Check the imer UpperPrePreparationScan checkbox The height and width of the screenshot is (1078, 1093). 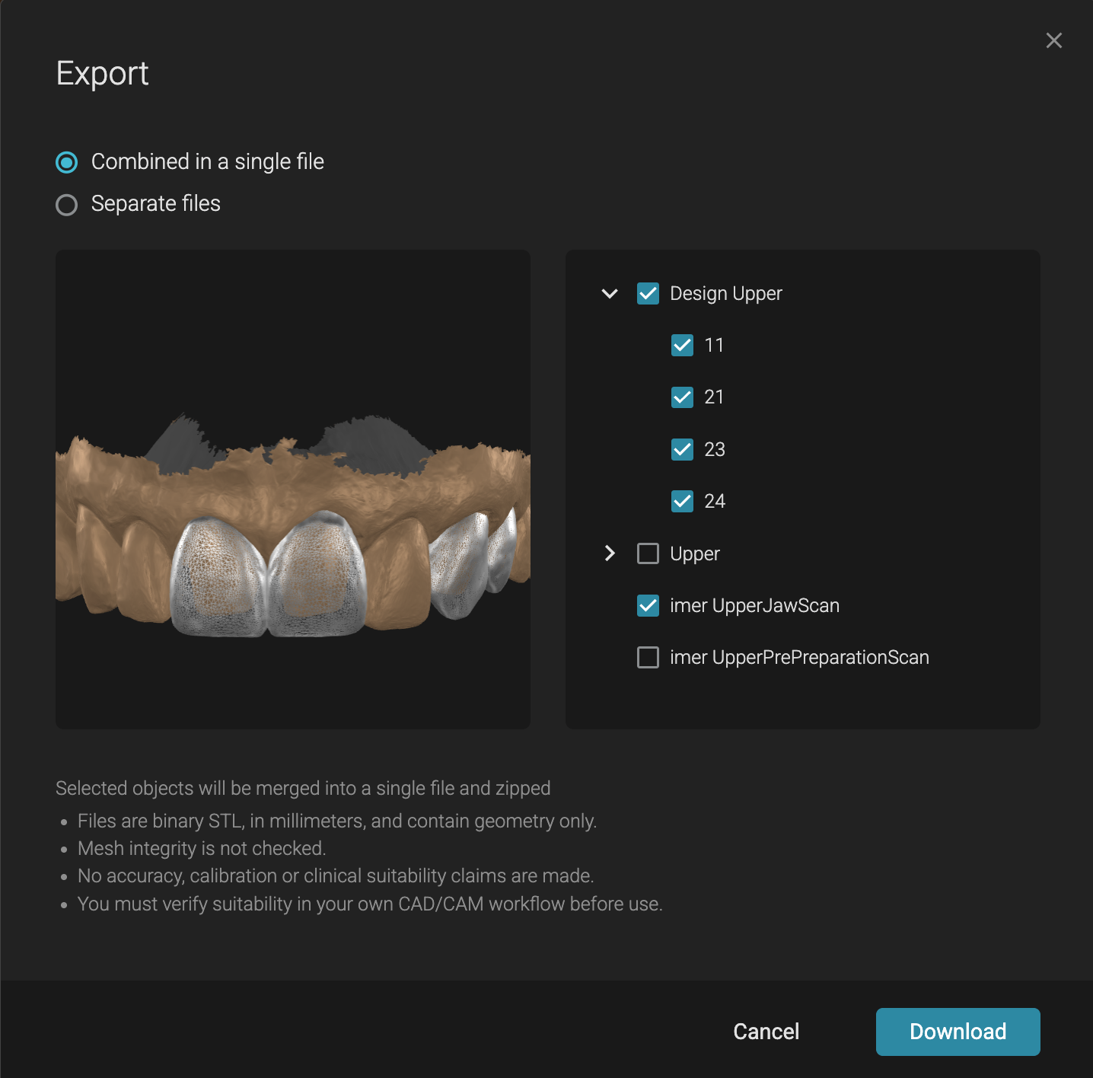(648, 658)
